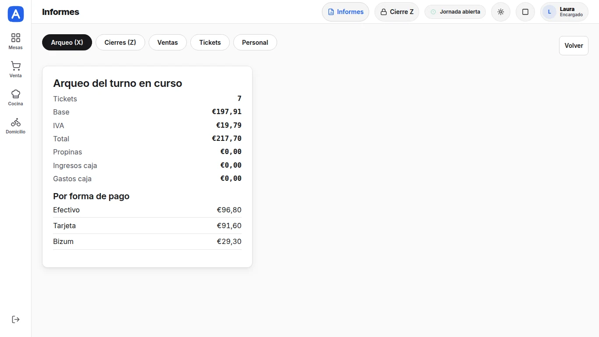Select the Bizum payment row
The image size is (599, 337).
(x=147, y=241)
